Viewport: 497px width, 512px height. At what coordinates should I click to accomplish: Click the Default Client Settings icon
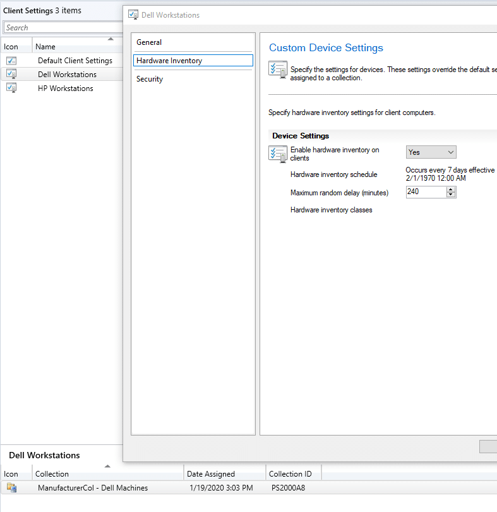[x=11, y=61]
